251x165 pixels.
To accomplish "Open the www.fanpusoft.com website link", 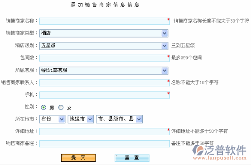I will click(220, 158).
